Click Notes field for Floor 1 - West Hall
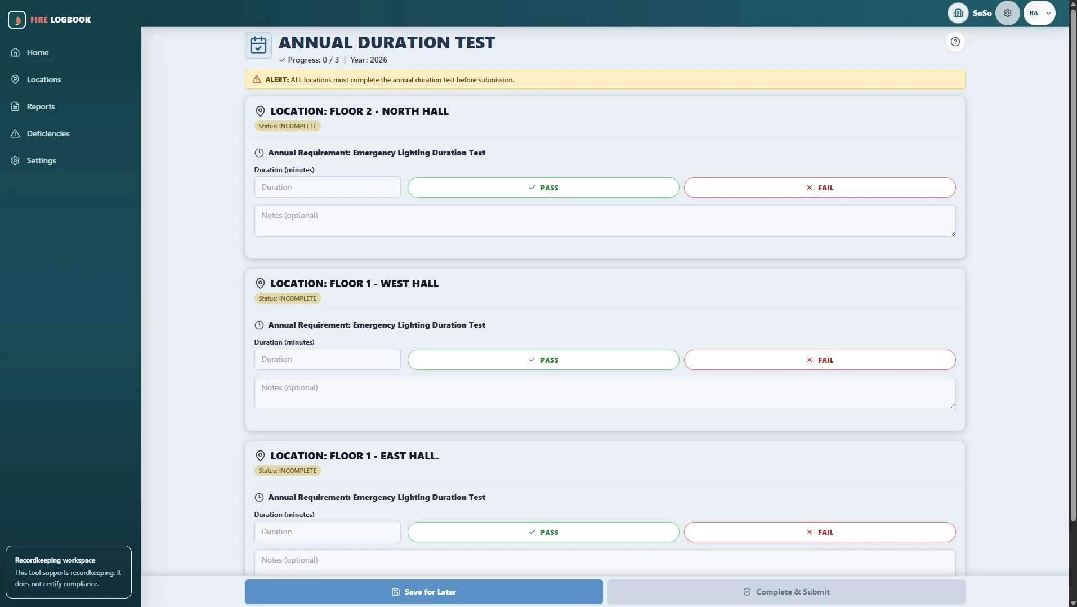This screenshot has height=607, width=1077. tap(605, 393)
